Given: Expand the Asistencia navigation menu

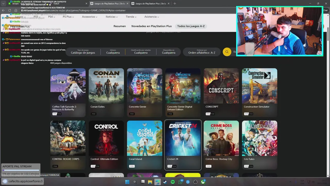Looking at the screenshot, I should pyautogui.click(x=152, y=17).
